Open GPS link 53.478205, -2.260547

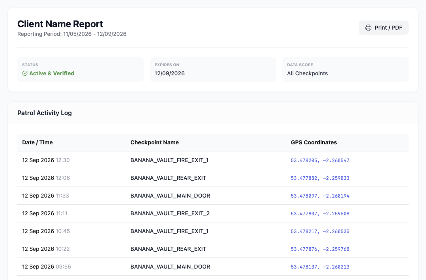click(x=320, y=161)
